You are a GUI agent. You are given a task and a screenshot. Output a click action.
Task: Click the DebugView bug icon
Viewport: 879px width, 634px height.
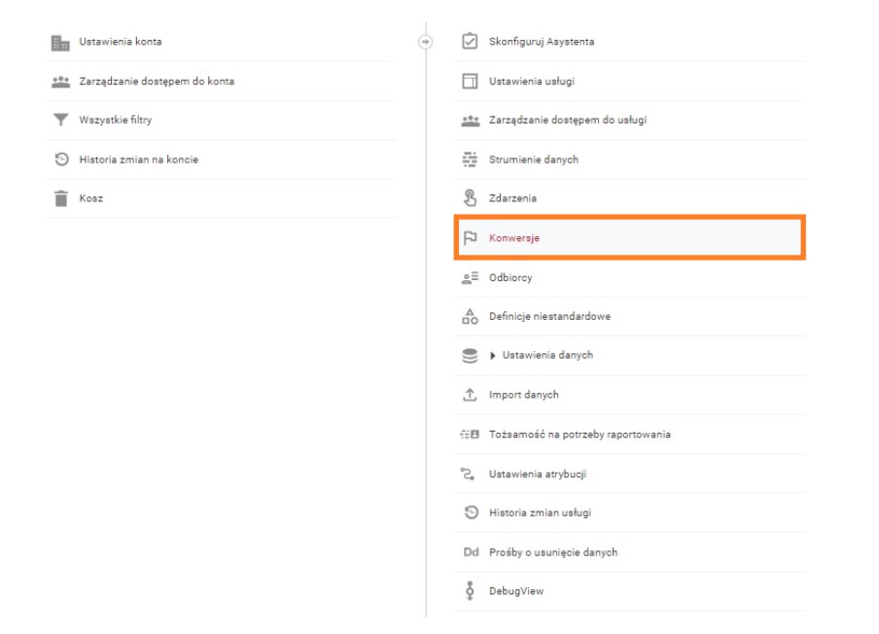470,591
